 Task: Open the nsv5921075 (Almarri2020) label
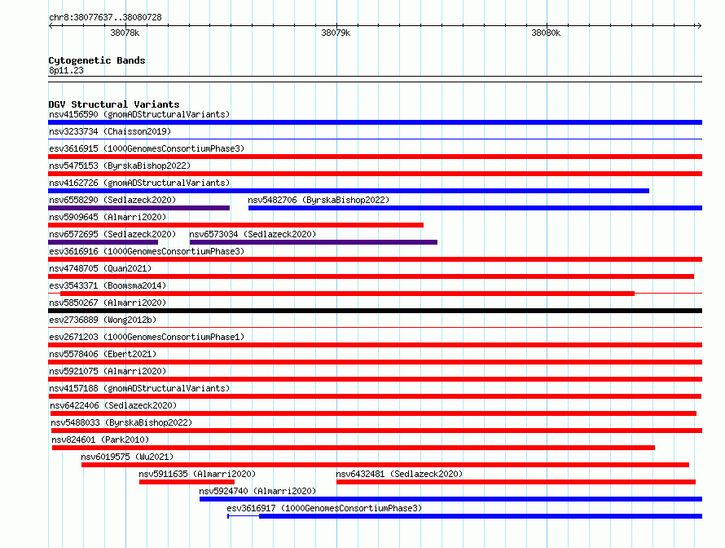point(108,371)
